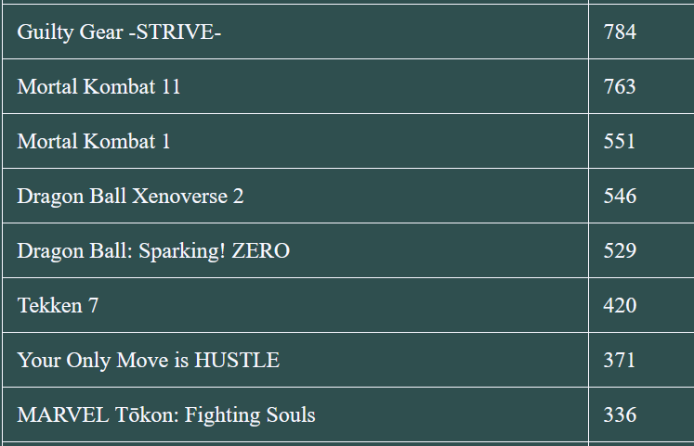Select the Mortal Kombat 11 cell

pyautogui.click(x=295, y=86)
